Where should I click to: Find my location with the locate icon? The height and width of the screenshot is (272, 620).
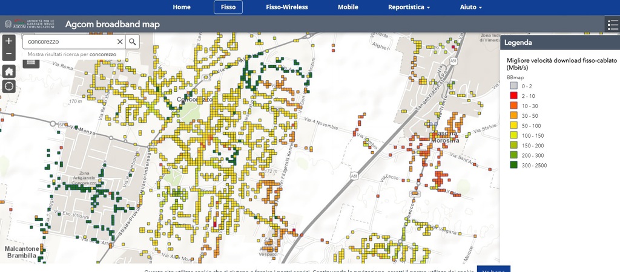[8, 86]
